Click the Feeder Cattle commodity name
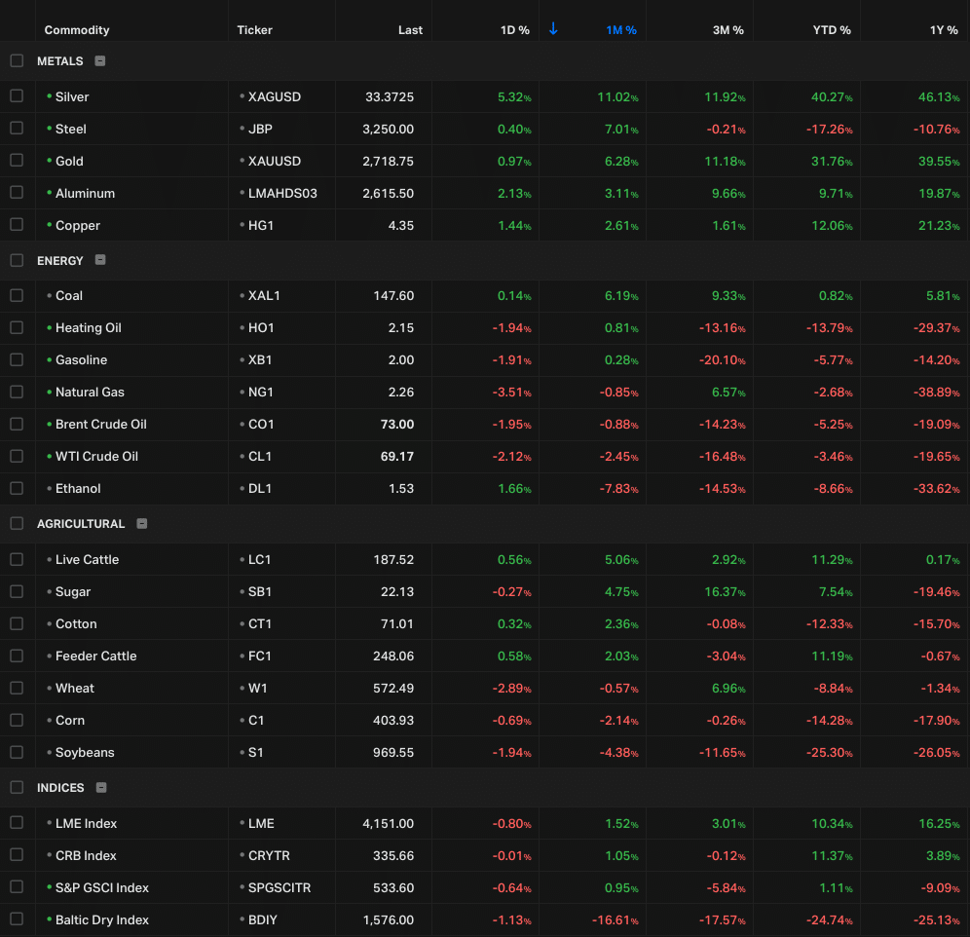Image resolution: width=970 pixels, height=937 pixels. [x=95, y=656]
